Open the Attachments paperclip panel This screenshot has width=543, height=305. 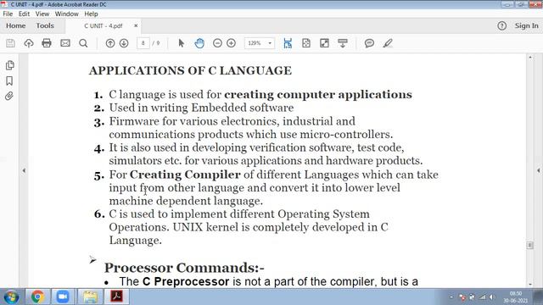coord(9,96)
